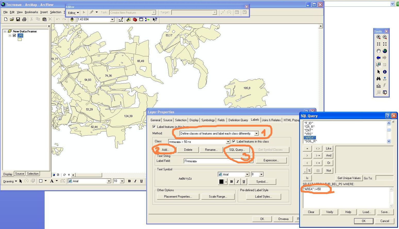Open the Drawing menu dropdown

coord(10,181)
